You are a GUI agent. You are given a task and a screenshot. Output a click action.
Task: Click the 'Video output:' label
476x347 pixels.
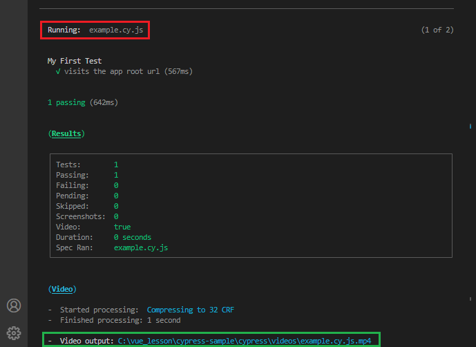(86, 341)
